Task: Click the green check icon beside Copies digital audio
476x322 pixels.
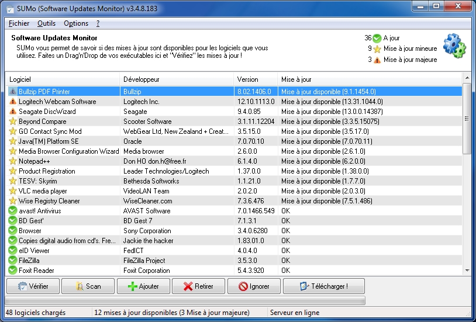Action: (x=12, y=241)
